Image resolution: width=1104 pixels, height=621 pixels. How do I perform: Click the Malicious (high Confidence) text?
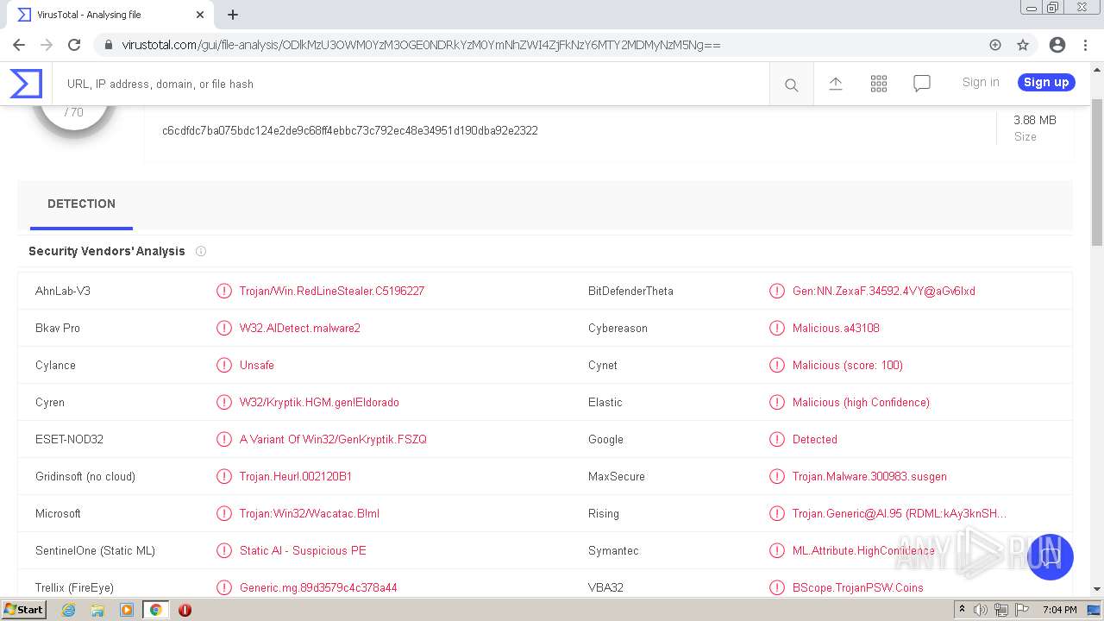[x=861, y=402]
